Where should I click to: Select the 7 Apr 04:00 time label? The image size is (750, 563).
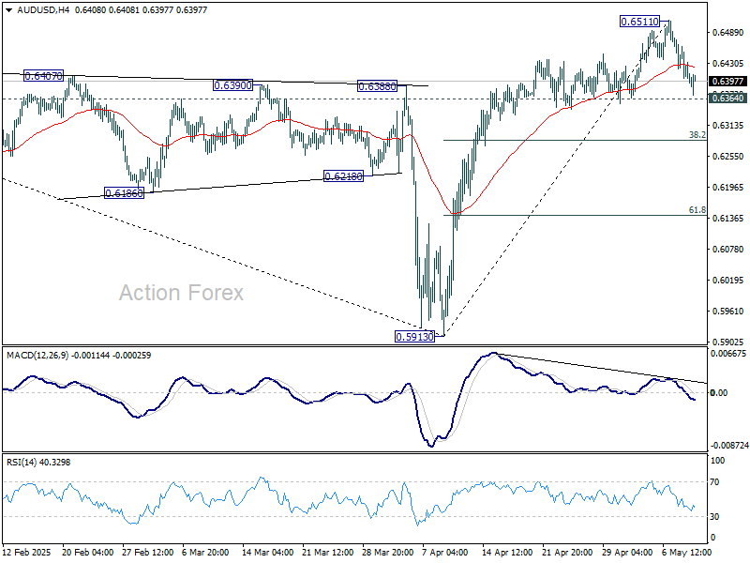[445, 552]
